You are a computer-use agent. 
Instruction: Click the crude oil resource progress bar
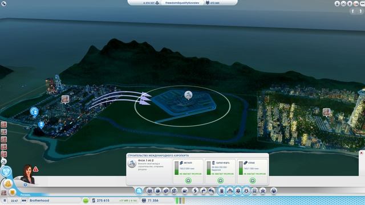pyautogui.click(x=209, y=168)
